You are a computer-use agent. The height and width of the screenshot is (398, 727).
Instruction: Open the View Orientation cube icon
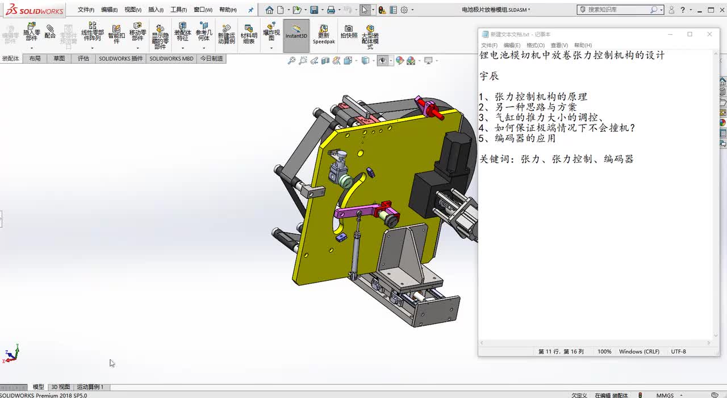point(348,60)
